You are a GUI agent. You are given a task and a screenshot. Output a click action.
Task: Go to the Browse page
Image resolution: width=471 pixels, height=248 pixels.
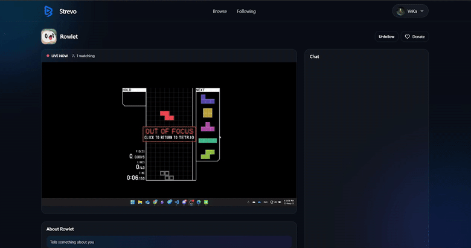(x=220, y=11)
